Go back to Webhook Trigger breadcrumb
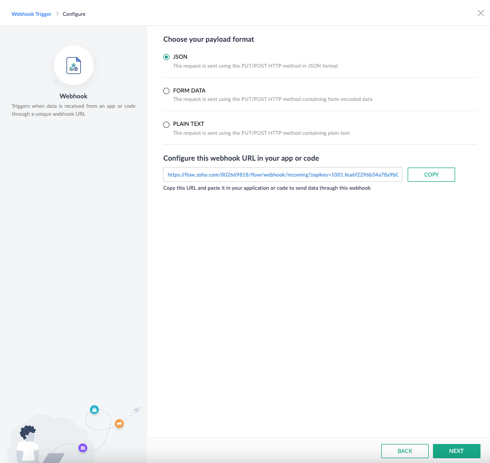This screenshot has height=463, width=490. [31, 14]
